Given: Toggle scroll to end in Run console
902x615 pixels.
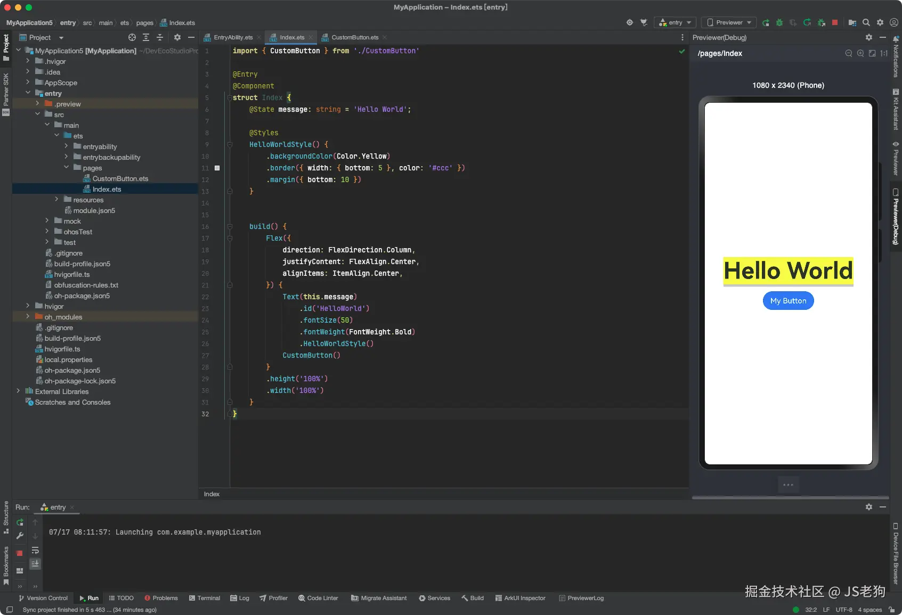Looking at the screenshot, I should click(35, 563).
